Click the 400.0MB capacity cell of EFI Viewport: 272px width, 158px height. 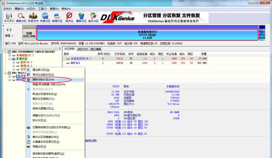tap(202, 63)
